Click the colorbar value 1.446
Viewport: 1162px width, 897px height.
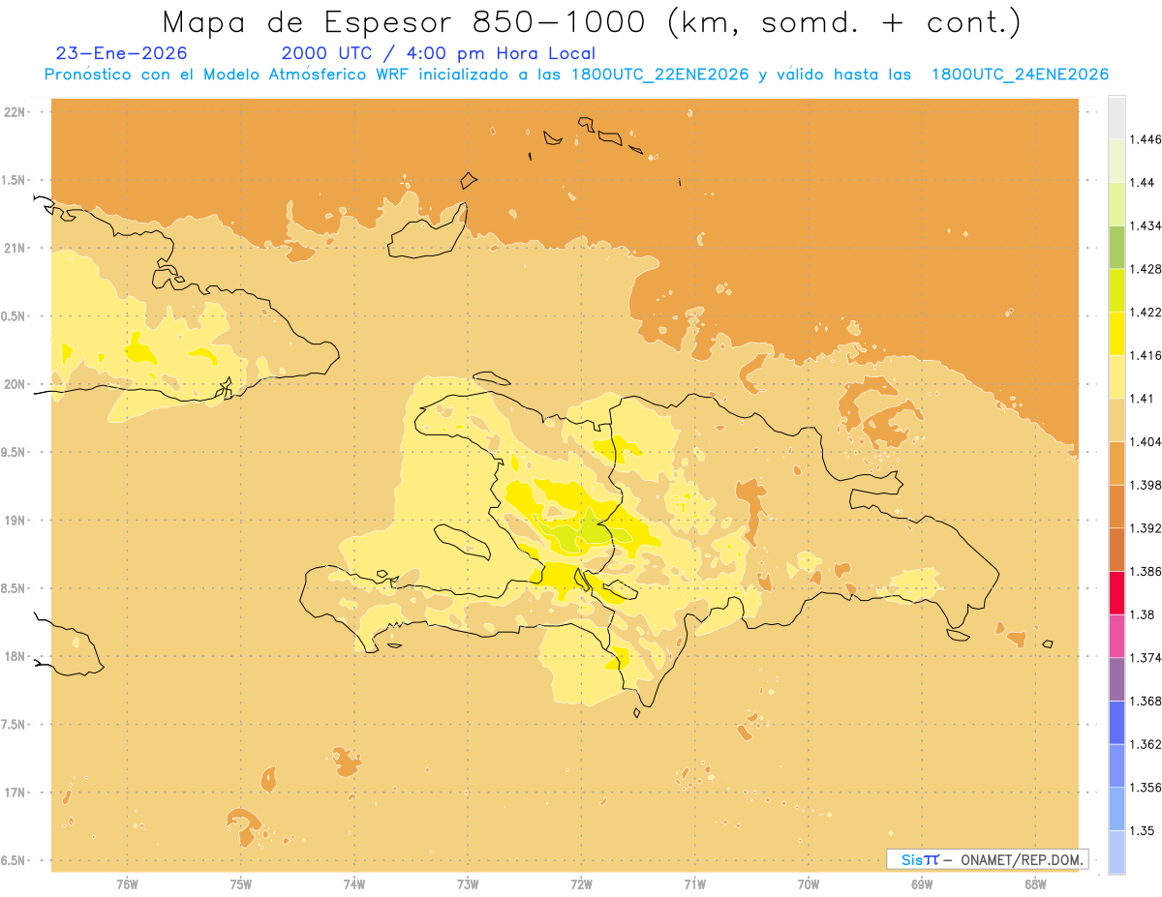(x=1146, y=139)
